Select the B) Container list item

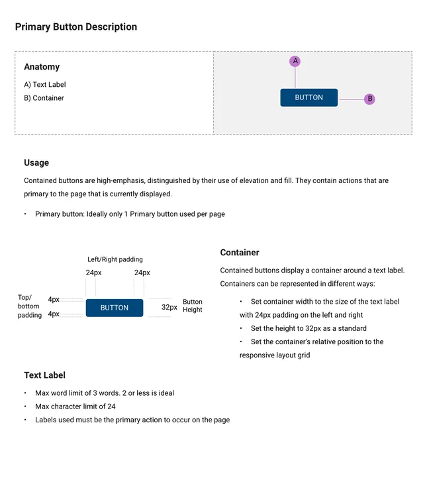coord(44,98)
